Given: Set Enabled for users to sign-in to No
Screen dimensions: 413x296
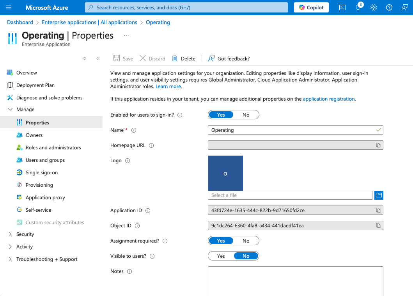Looking at the screenshot, I should pos(246,115).
